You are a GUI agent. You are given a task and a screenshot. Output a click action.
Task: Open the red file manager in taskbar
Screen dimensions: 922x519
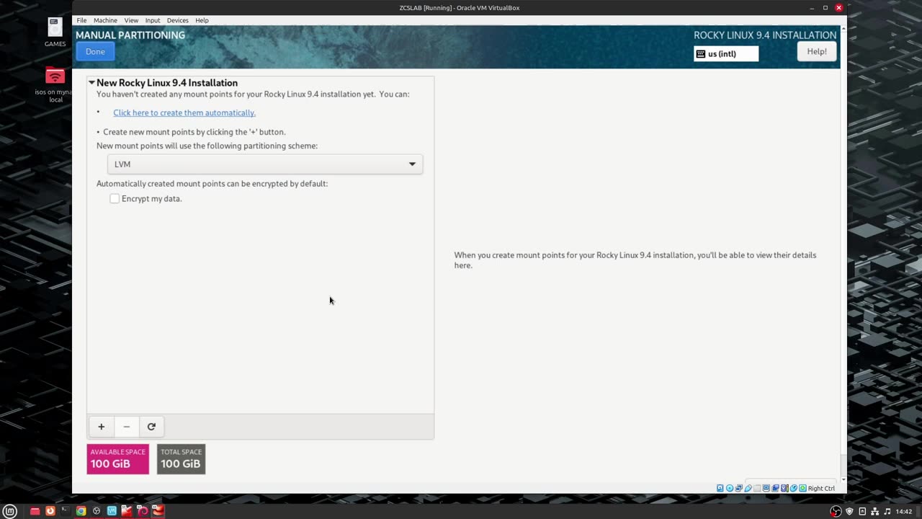point(35,511)
